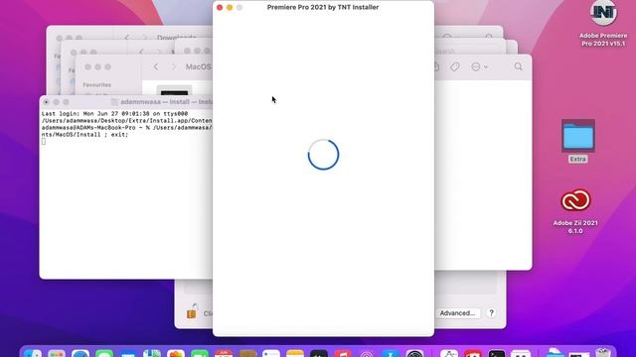Viewport: 636px width, 357px height.
Task: Go forward using the MacOS Finder forward chevron
Action: point(174,66)
